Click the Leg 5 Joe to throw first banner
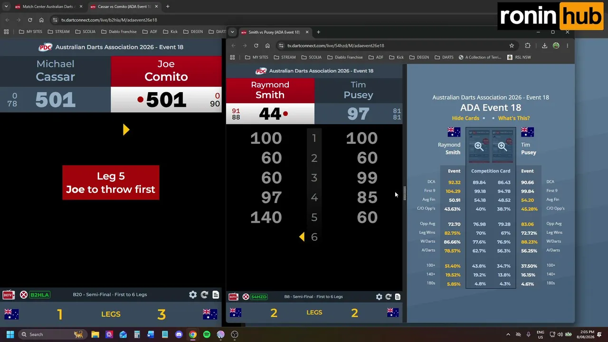This screenshot has height=342, width=608. (x=111, y=182)
